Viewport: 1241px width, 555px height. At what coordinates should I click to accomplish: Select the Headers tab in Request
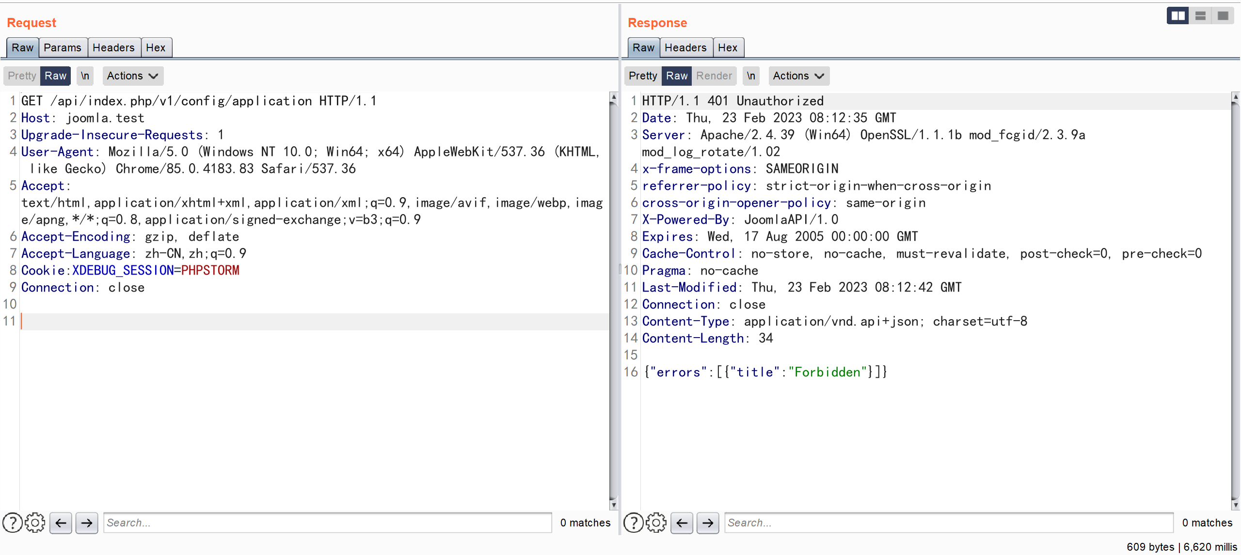pyautogui.click(x=111, y=47)
